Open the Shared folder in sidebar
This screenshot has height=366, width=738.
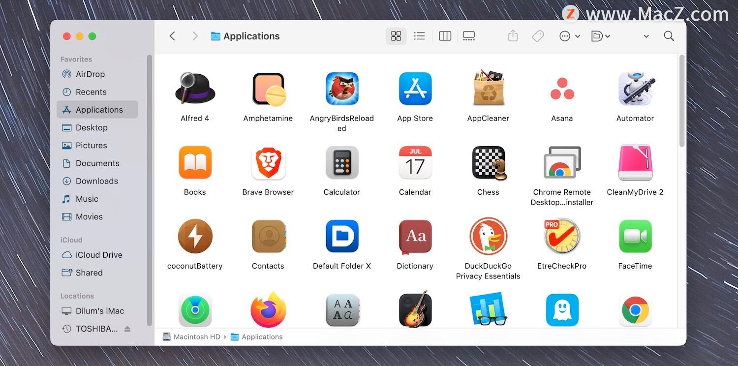[x=97, y=273]
